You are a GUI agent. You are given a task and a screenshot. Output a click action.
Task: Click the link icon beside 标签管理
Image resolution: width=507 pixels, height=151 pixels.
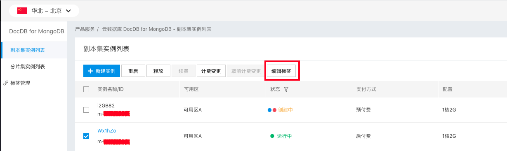(6, 83)
